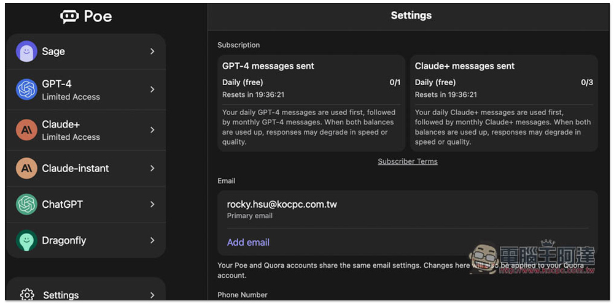
Task: Click the GPT-4 usage description paragraph
Action: [x=309, y=127]
